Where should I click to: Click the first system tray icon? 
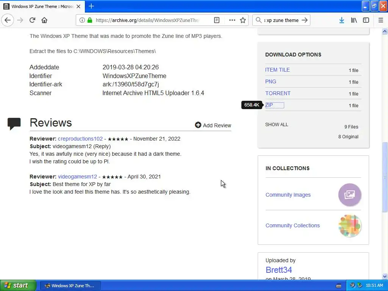352,286
